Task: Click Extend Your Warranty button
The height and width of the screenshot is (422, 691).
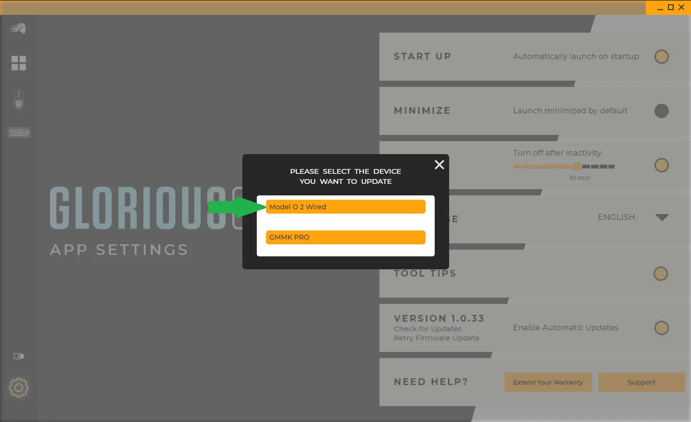Action: pos(548,382)
